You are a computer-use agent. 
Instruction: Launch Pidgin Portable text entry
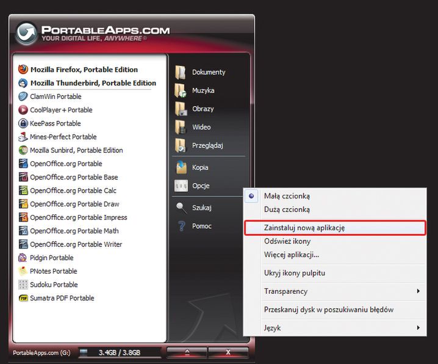point(52,258)
